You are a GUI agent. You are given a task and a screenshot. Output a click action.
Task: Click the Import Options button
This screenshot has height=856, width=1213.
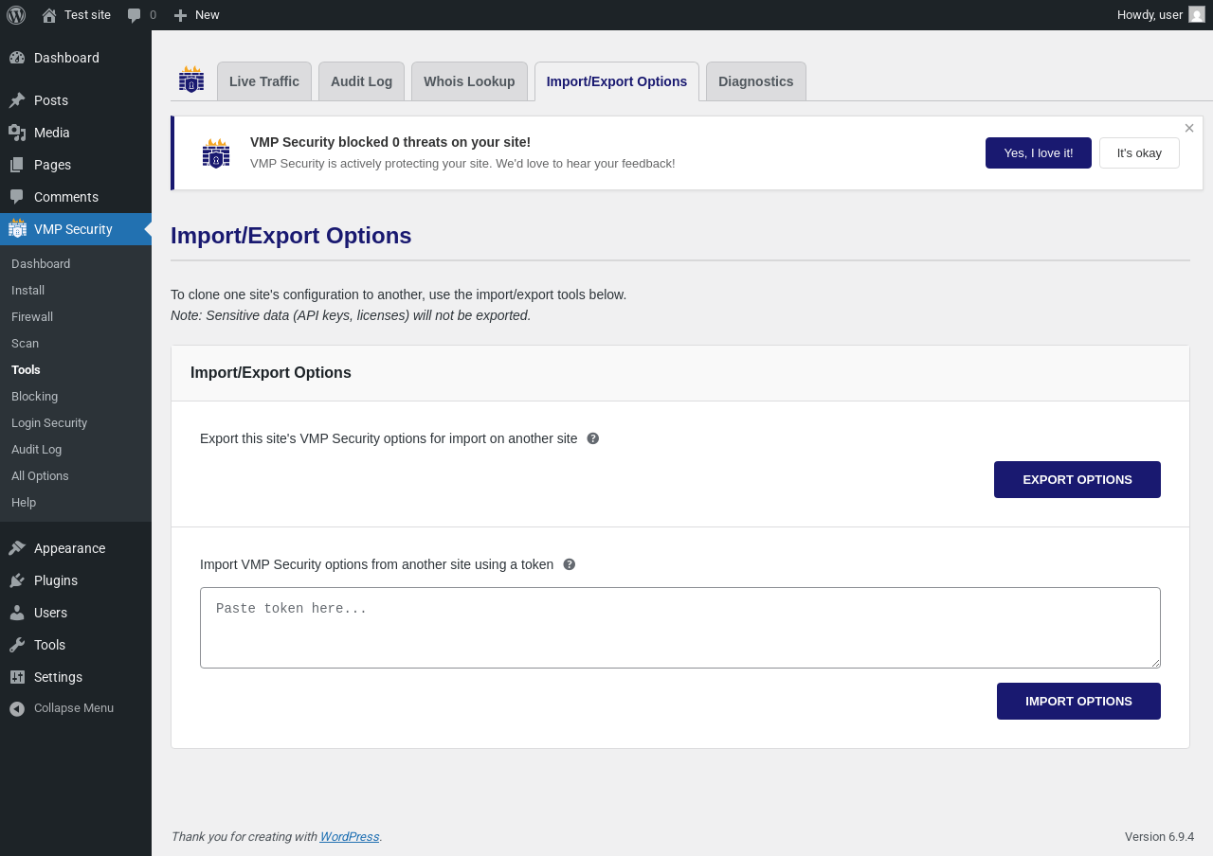pyautogui.click(x=1078, y=701)
